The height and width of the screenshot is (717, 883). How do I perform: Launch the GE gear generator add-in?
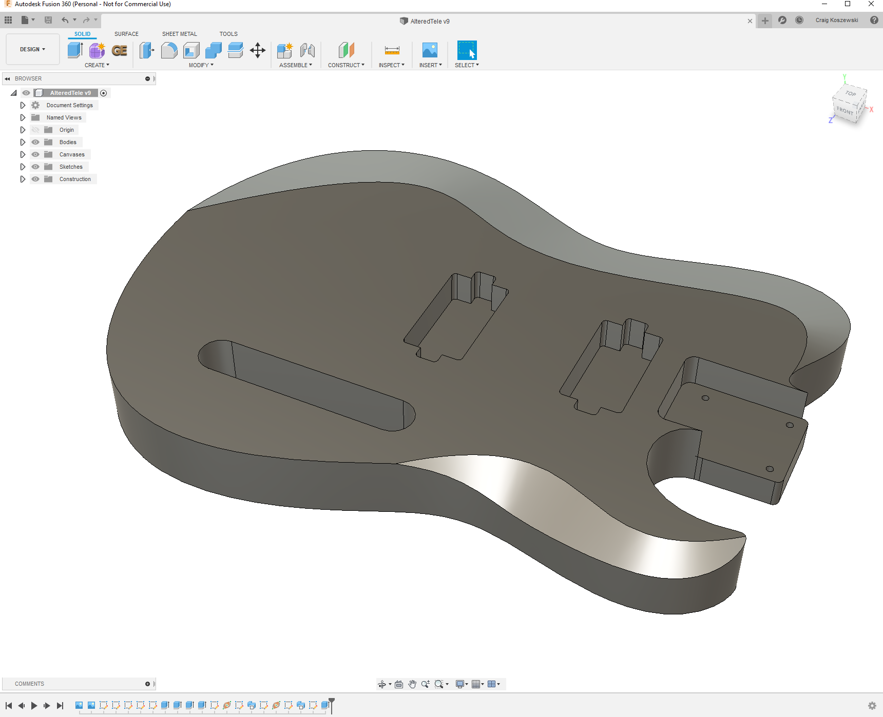pos(120,50)
